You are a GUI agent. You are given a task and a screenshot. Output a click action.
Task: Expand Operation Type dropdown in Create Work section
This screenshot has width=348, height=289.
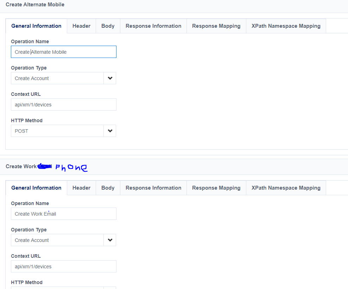pyautogui.click(x=110, y=240)
